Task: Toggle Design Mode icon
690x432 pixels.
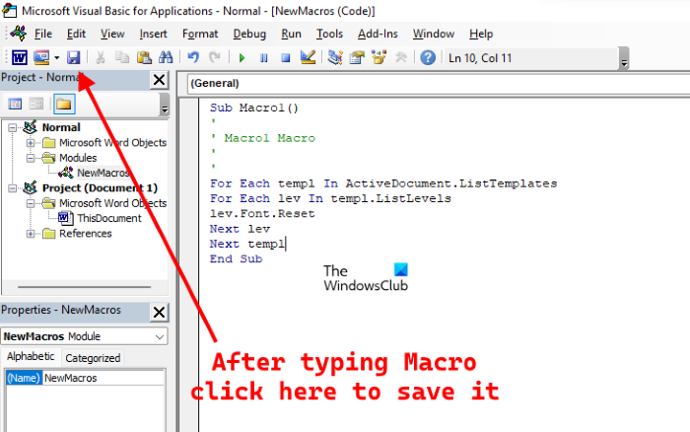Action: point(308,57)
